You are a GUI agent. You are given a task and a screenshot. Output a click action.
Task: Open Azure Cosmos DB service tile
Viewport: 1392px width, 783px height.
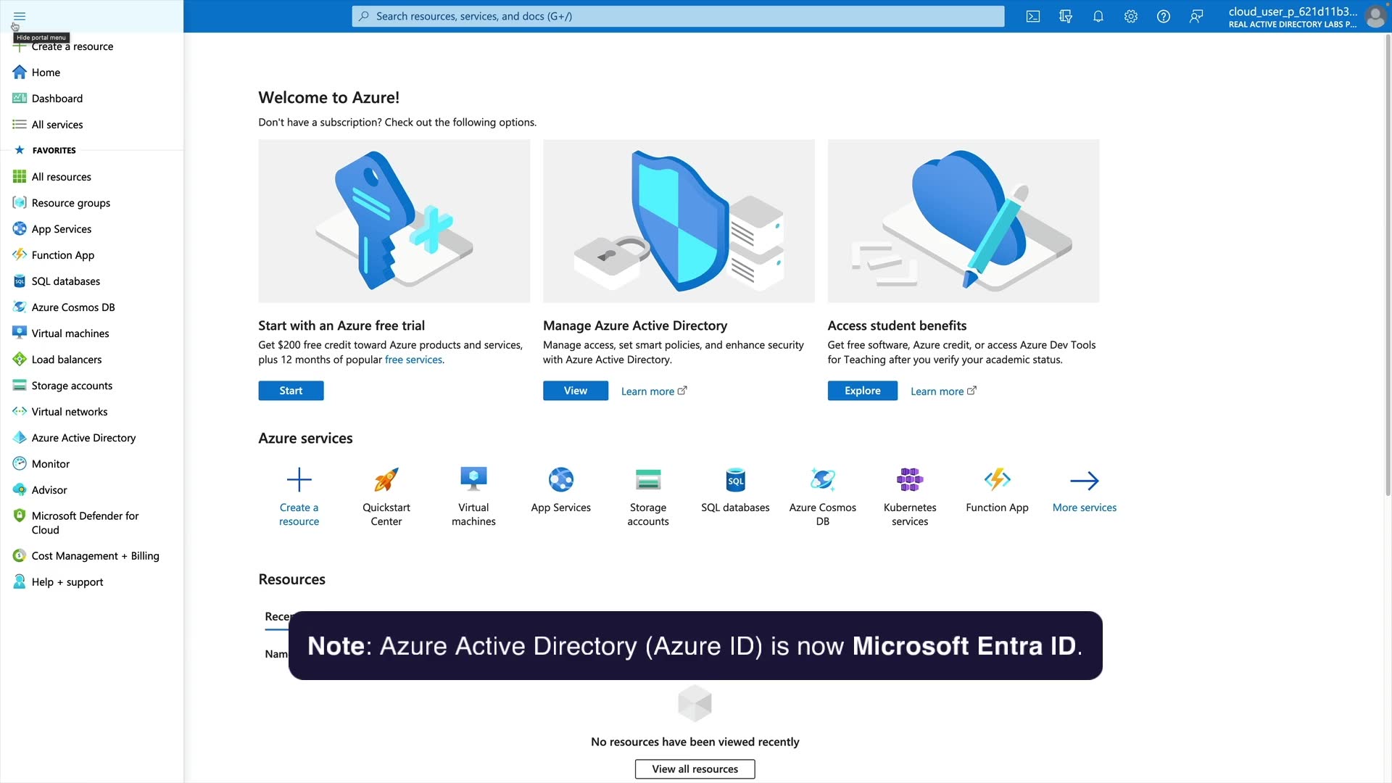click(x=823, y=480)
